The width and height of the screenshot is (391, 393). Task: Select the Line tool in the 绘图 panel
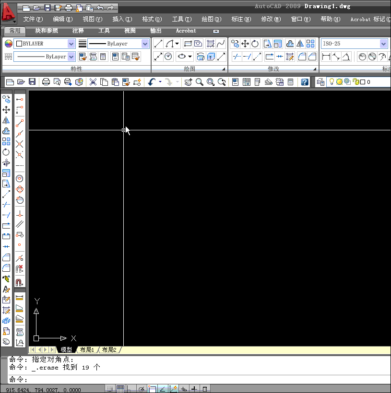tap(158, 44)
